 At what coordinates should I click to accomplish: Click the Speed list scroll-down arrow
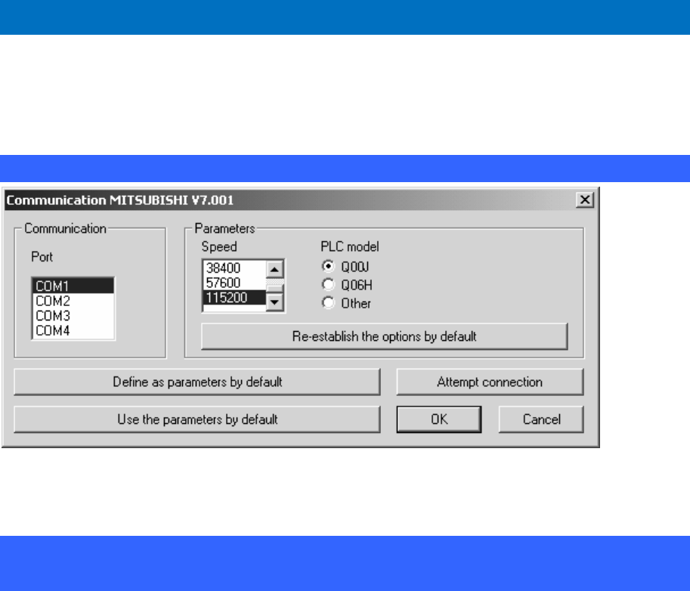274,302
